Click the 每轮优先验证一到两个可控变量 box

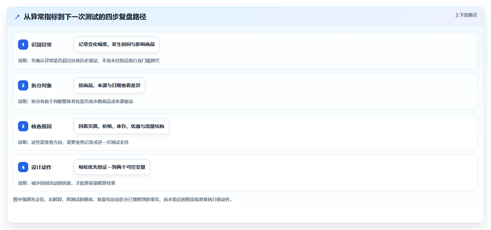[x=112, y=167]
